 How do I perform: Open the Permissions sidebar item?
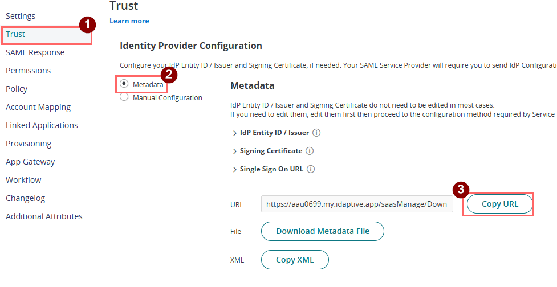click(28, 71)
